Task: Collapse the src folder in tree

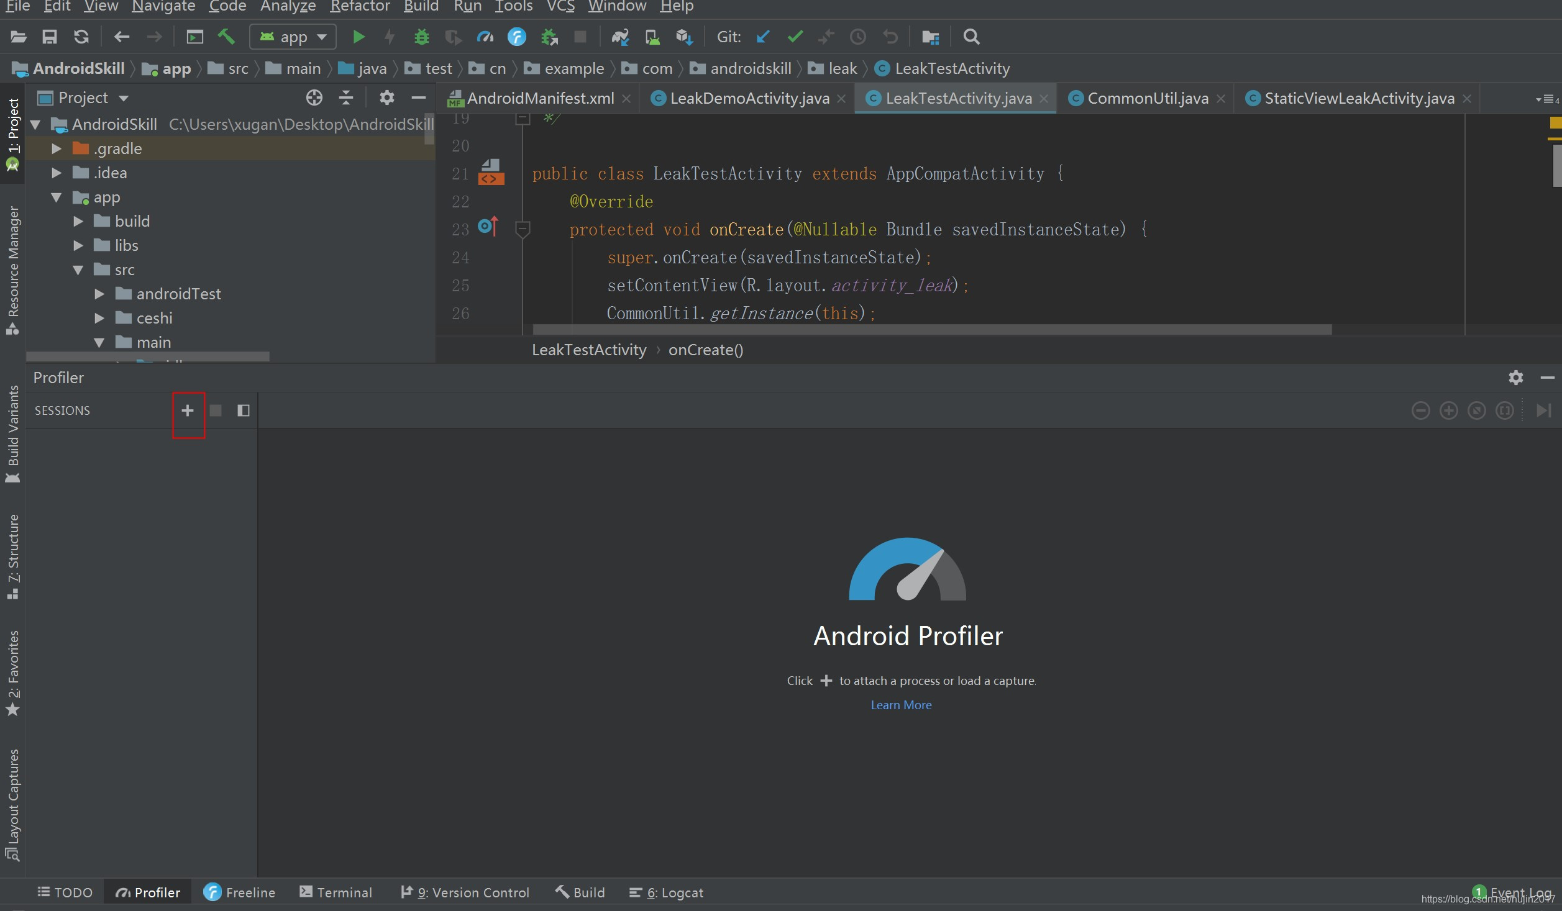Action: (x=78, y=270)
